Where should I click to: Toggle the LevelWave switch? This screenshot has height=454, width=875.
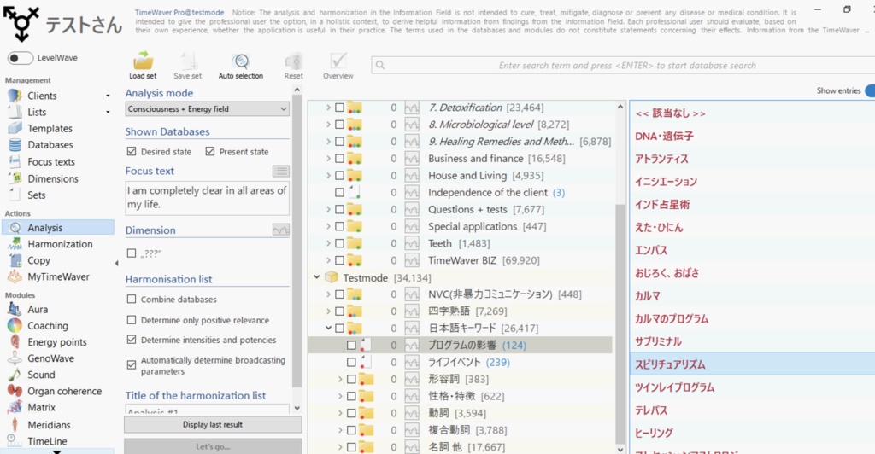[21, 58]
